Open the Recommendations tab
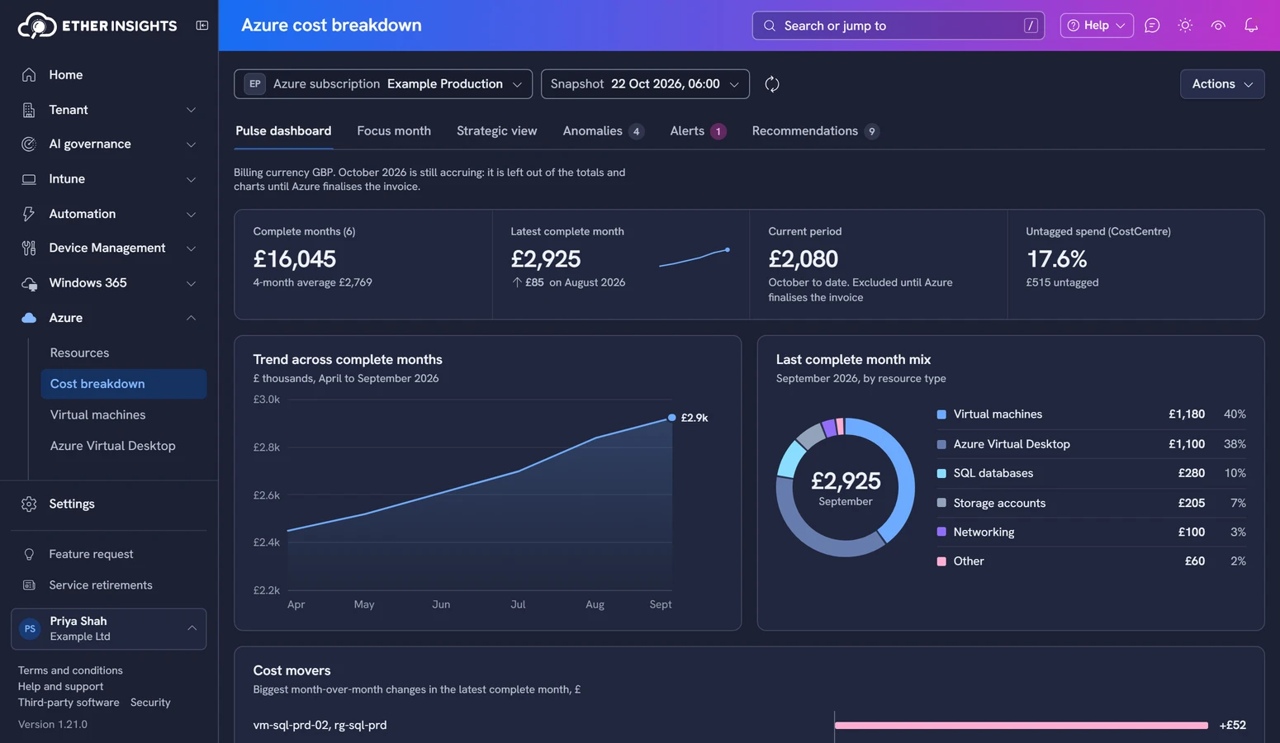1280x743 pixels. [x=815, y=131]
